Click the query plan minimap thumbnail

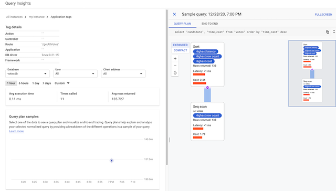[312, 73]
